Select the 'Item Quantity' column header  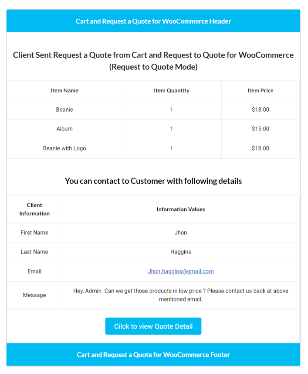[x=172, y=91]
